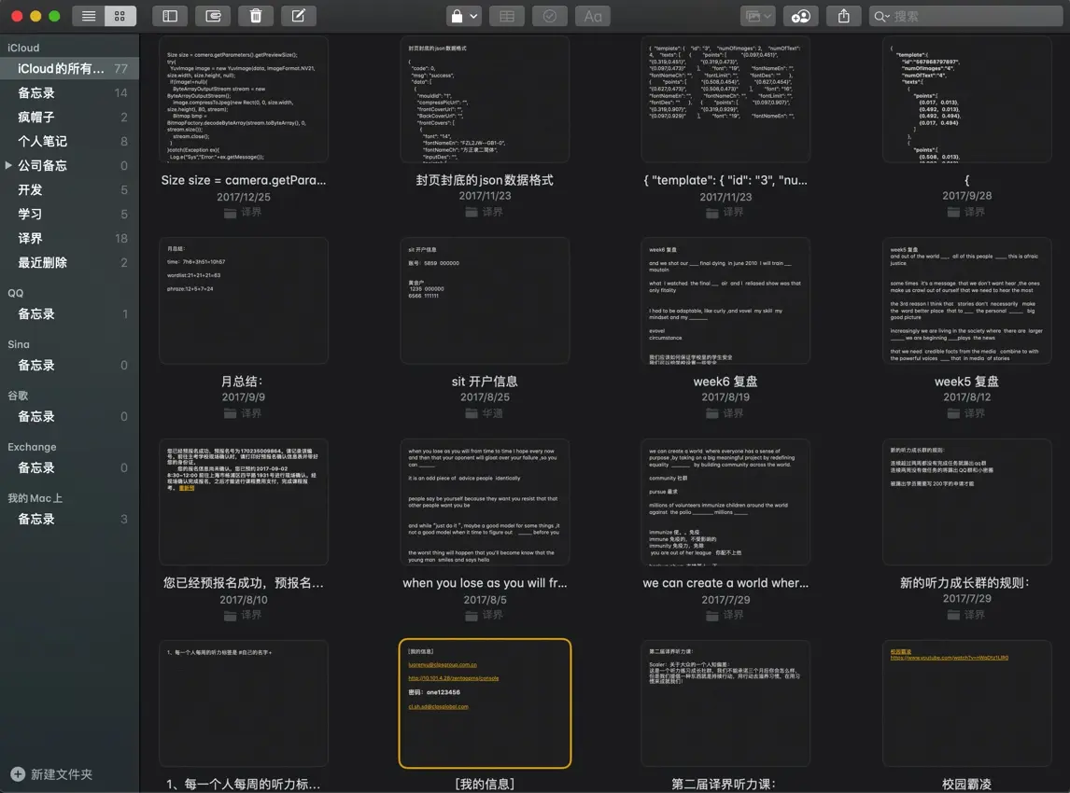Open the 最近删除 folder
This screenshot has width=1070, height=793.
click(70, 262)
